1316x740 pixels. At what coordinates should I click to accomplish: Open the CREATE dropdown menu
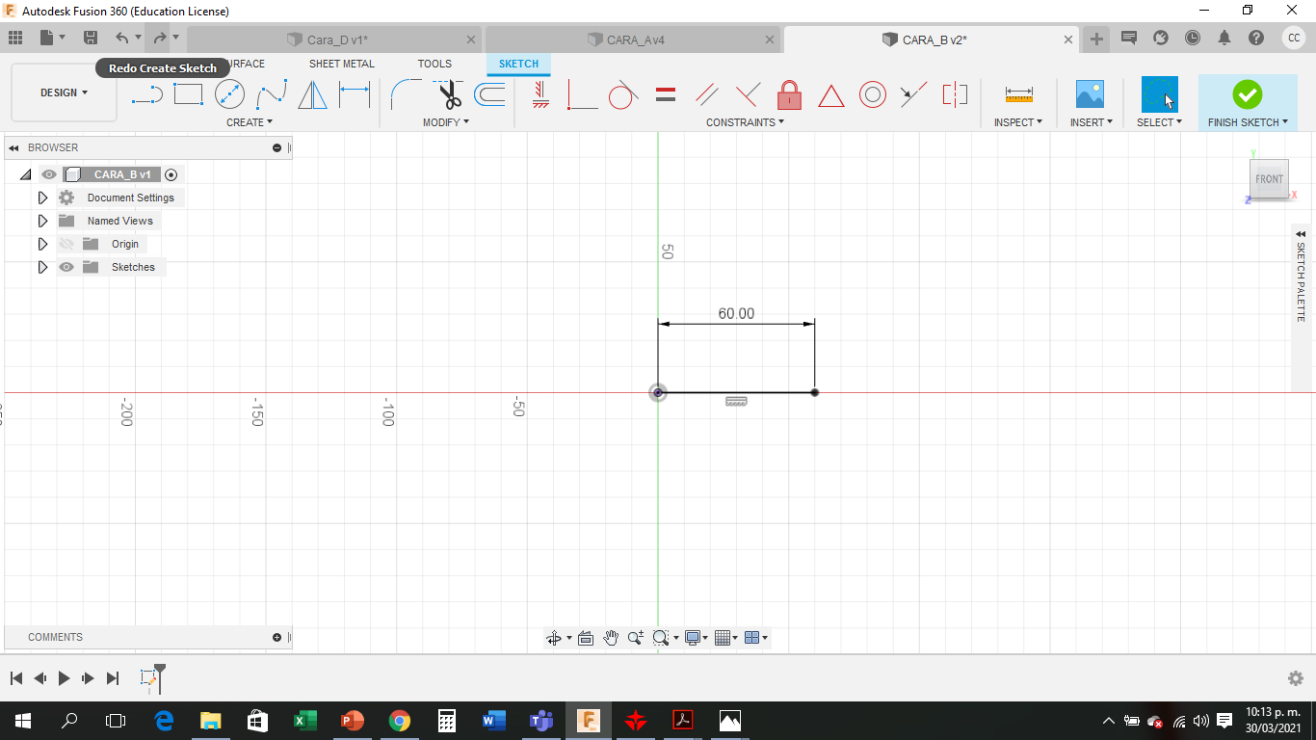tap(250, 122)
